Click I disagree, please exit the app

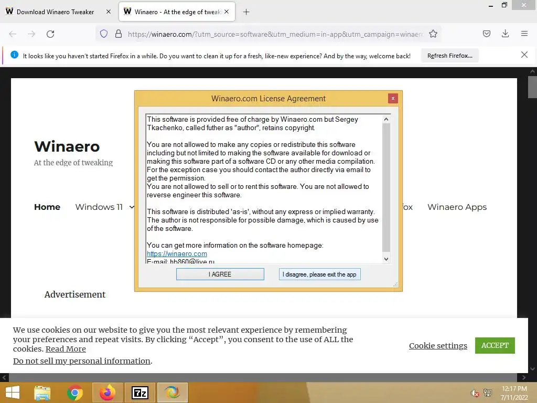(319, 274)
